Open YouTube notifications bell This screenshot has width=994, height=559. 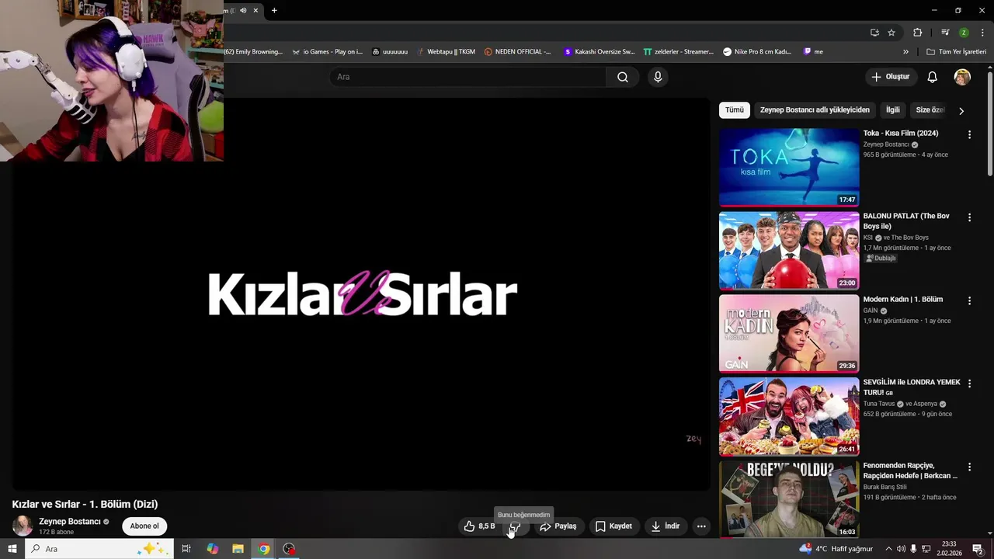932,77
